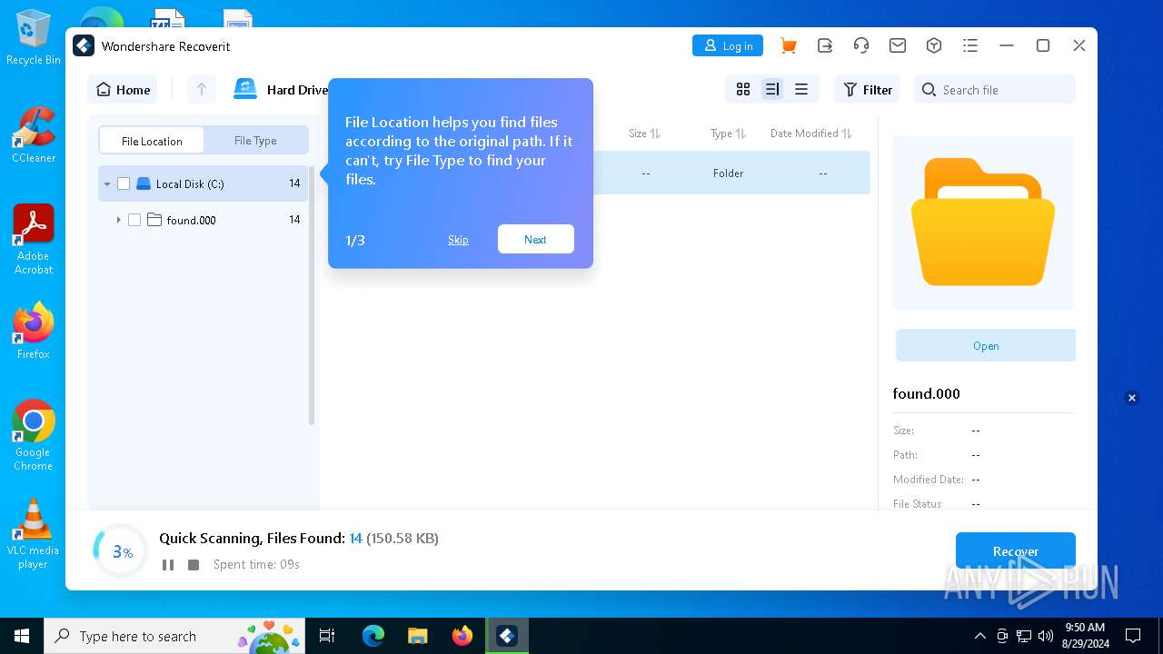The image size is (1163, 654).
Task: Click the scan progress circle showing 3%
Action: (x=121, y=550)
